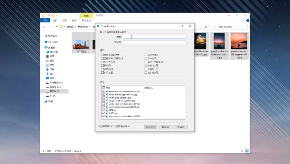
Task: Expand breadcrumb chevron after 此电脑
Action: 76,27
